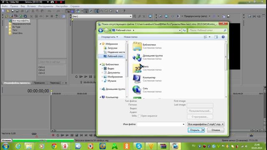
Task: Click the pause icon in the media panel toolbar
Action: point(63,16)
